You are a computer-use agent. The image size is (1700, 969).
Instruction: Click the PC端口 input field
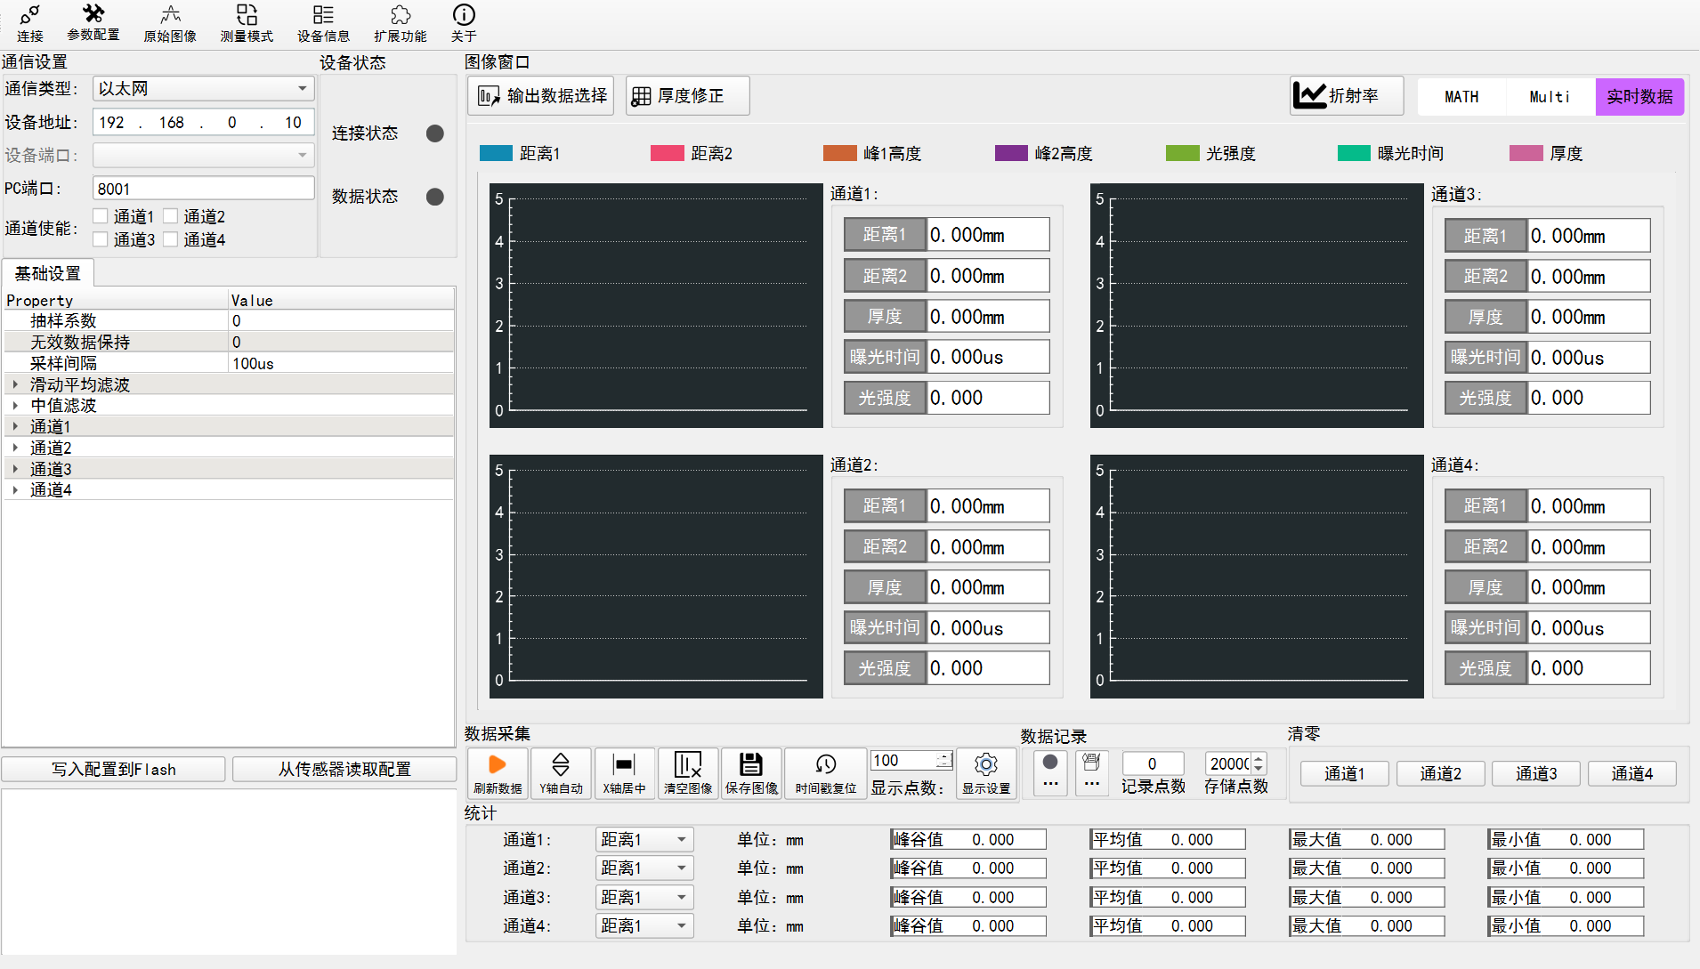pos(203,189)
